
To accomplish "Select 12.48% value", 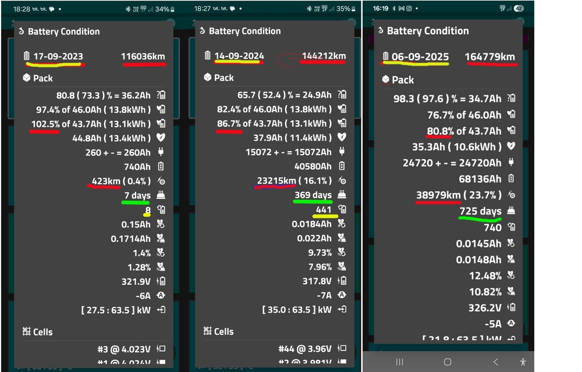I will 485,276.
